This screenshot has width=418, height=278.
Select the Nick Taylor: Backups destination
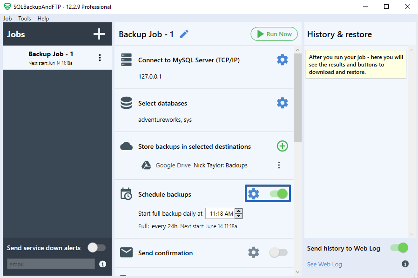(221, 165)
